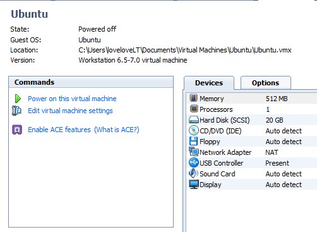Click the NAT network value

tap(272, 152)
